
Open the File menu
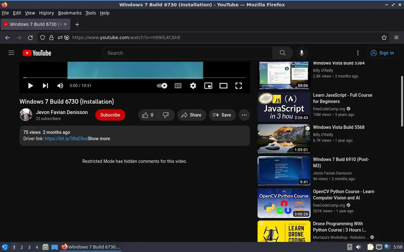tap(5, 13)
